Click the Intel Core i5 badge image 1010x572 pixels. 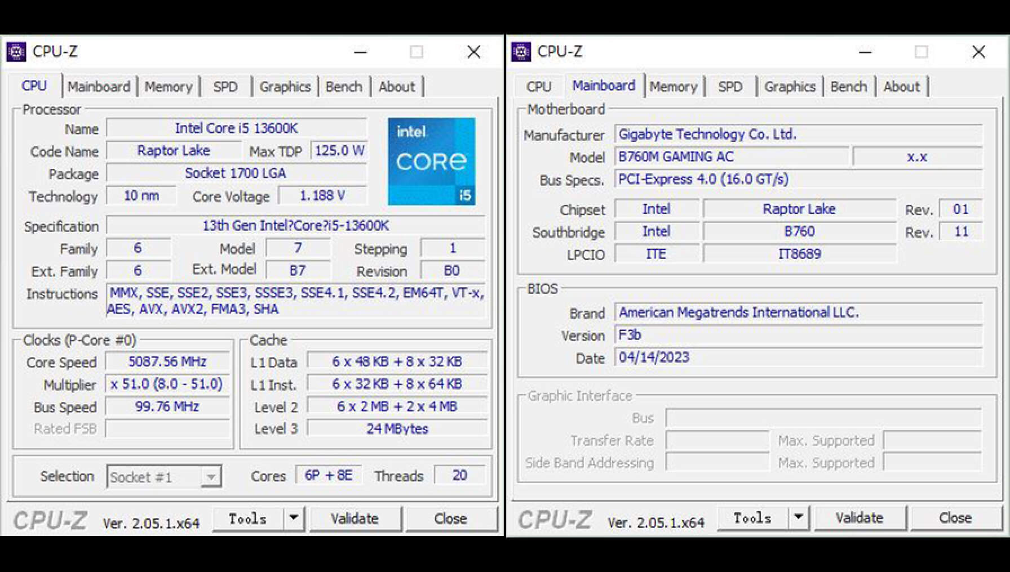pyautogui.click(x=431, y=162)
